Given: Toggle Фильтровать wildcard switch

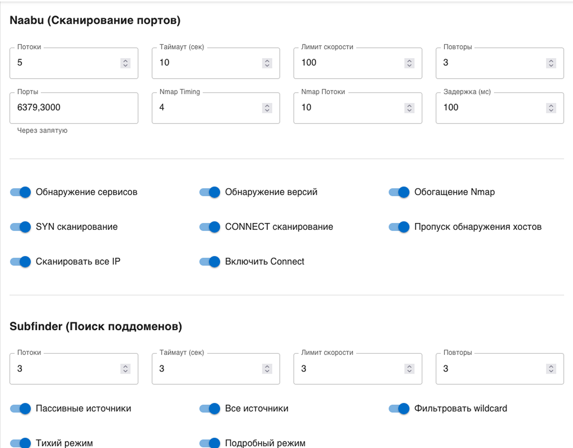Looking at the screenshot, I should coord(399,409).
